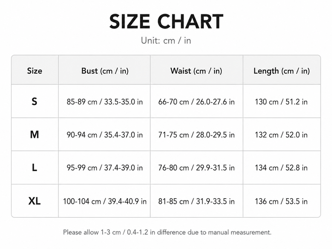
Task: Select length cell 136 cm / 53.5 in
Action: coord(281,201)
